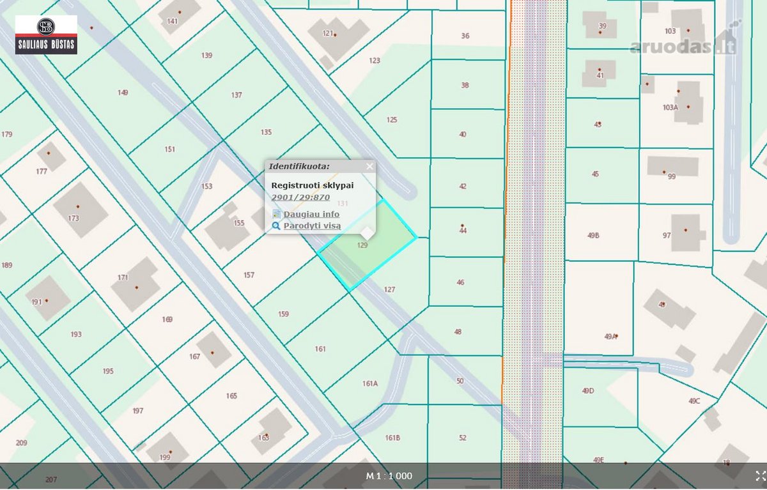Click parcel label 153

point(206,187)
